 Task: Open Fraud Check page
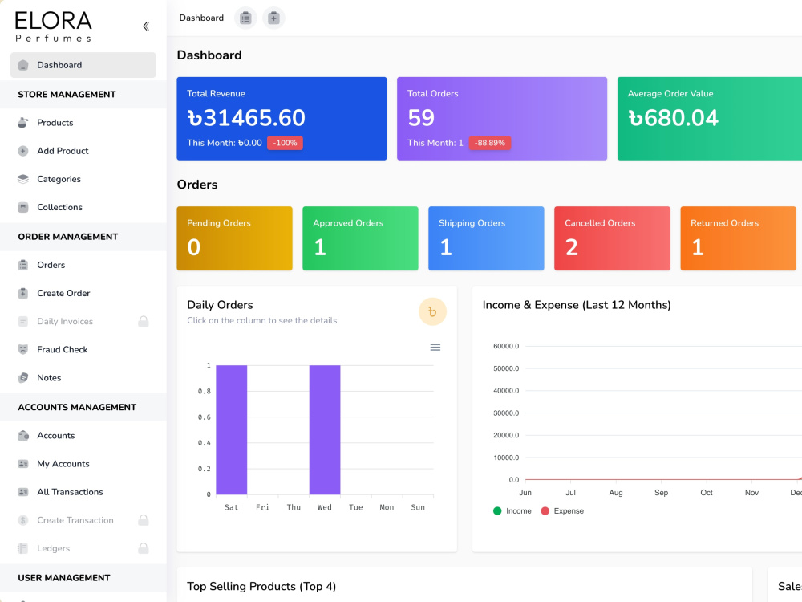coord(83,350)
